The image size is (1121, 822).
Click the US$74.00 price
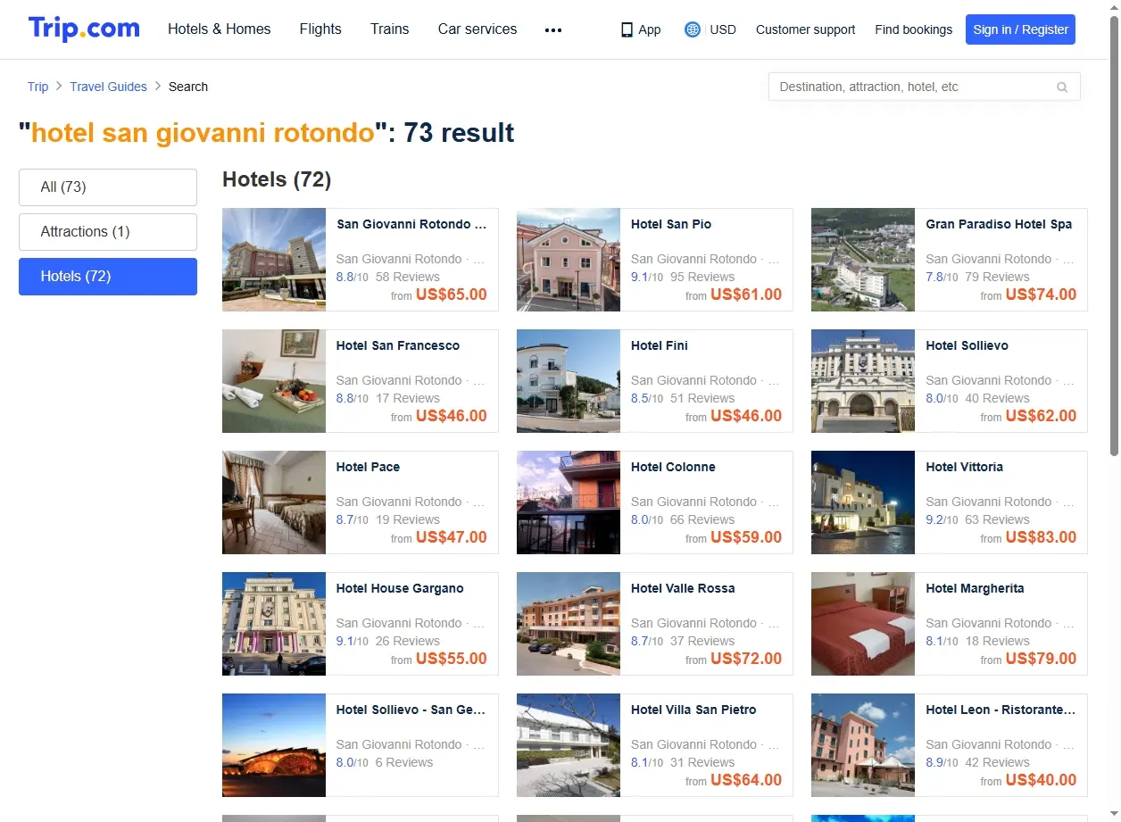(1041, 295)
